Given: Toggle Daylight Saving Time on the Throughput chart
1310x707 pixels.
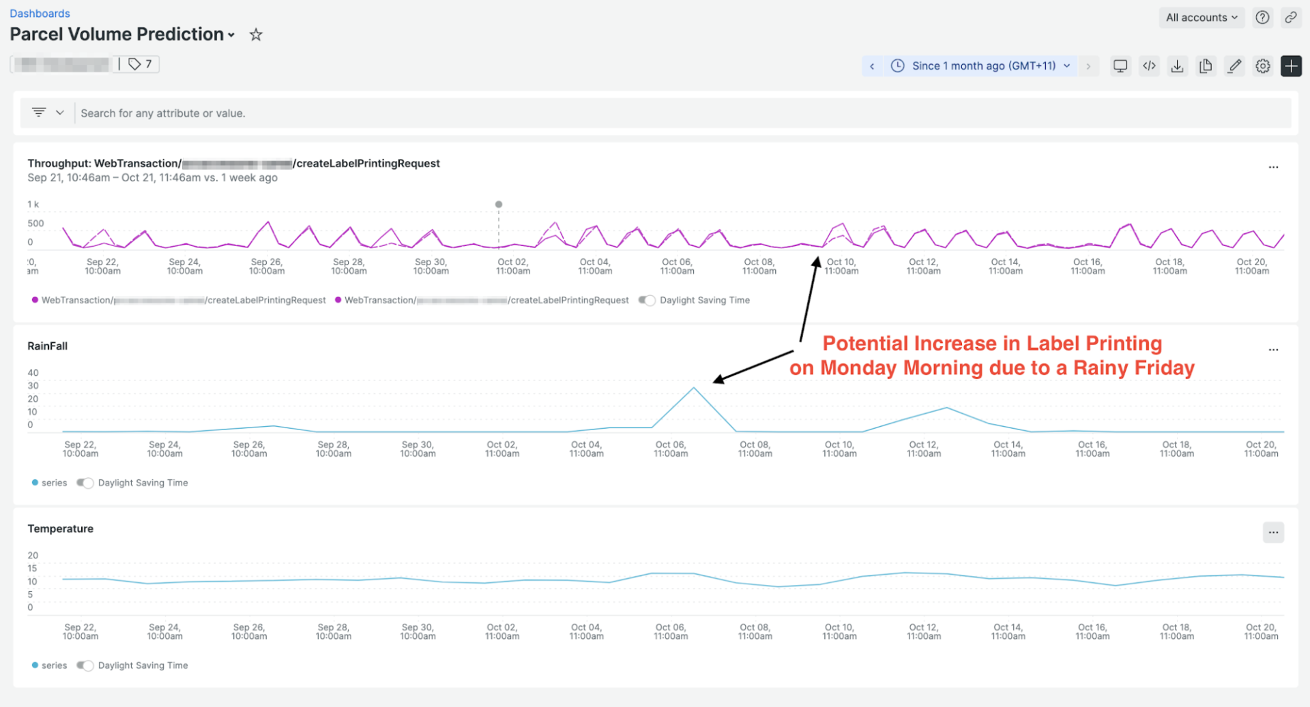Looking at the screenshot, I should pos(647,300).
